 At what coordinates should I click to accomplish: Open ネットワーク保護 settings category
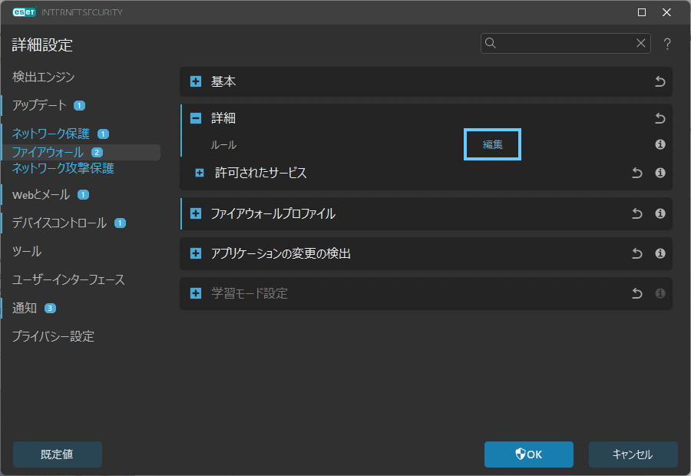(51, 134)
